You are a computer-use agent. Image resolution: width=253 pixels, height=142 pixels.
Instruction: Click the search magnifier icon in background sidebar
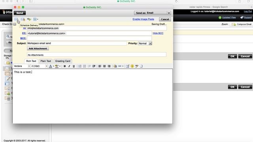8,37
